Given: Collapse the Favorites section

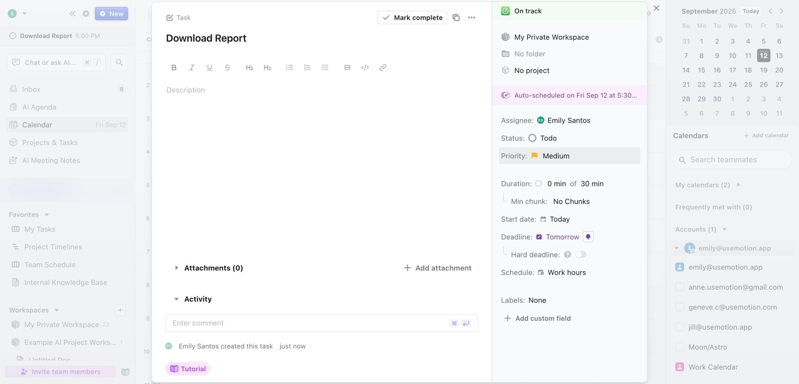Looking at the screenshot, I should 47,215.
